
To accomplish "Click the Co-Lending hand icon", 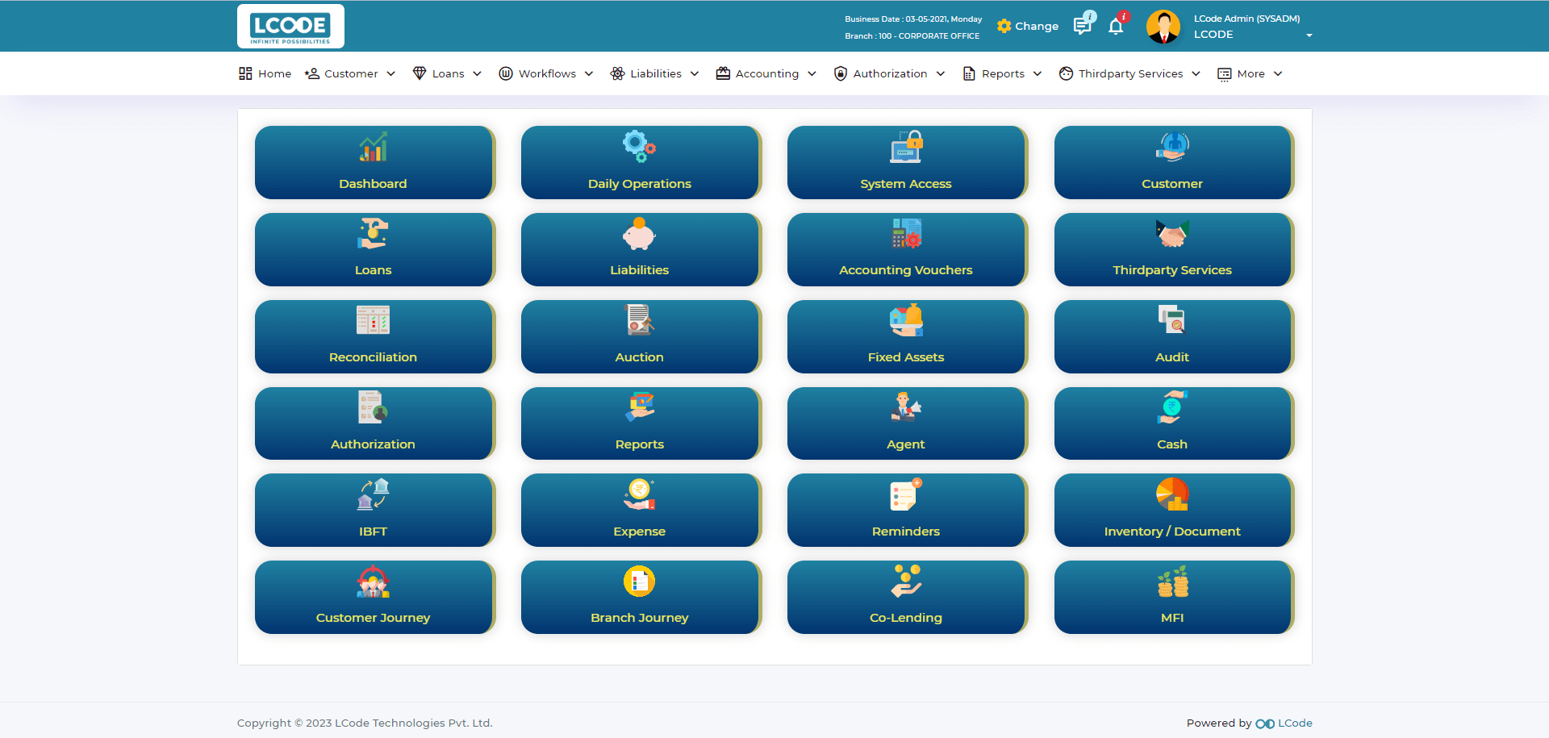I will coord(906,581).
